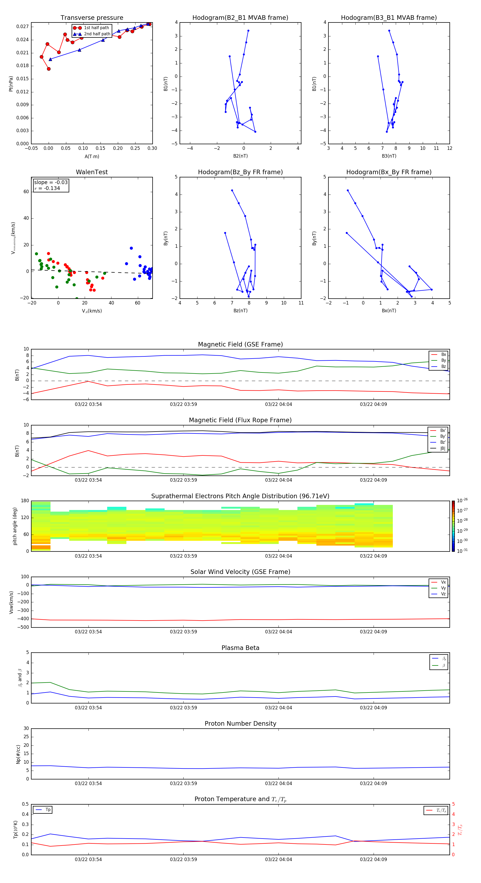Click the 'Pt(nPa)' y-axis label

coord(11,84)
